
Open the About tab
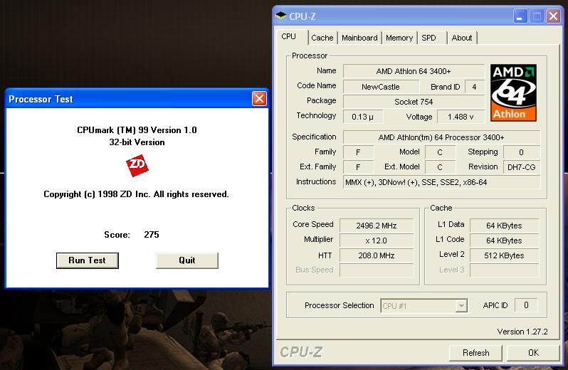[462, 38]
